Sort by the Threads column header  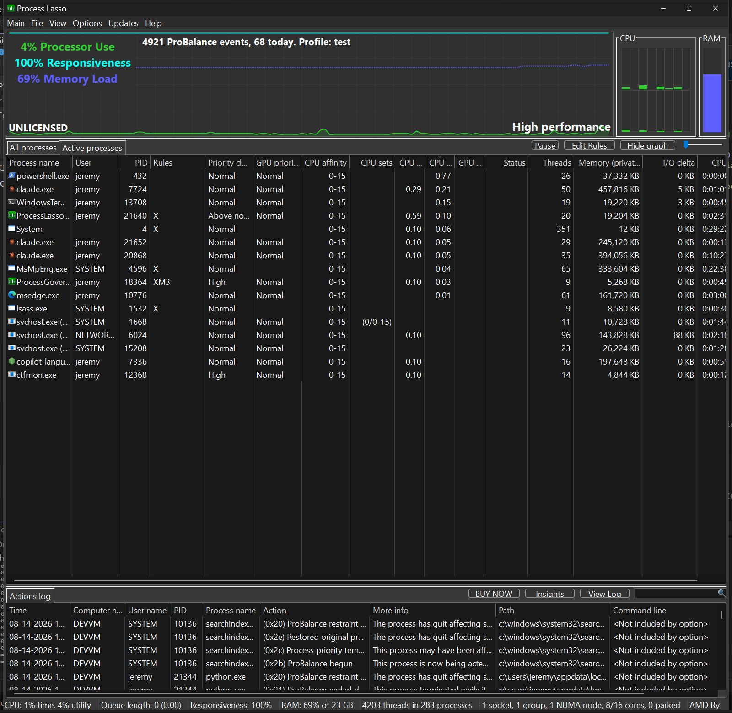click(x=551, y=163)
